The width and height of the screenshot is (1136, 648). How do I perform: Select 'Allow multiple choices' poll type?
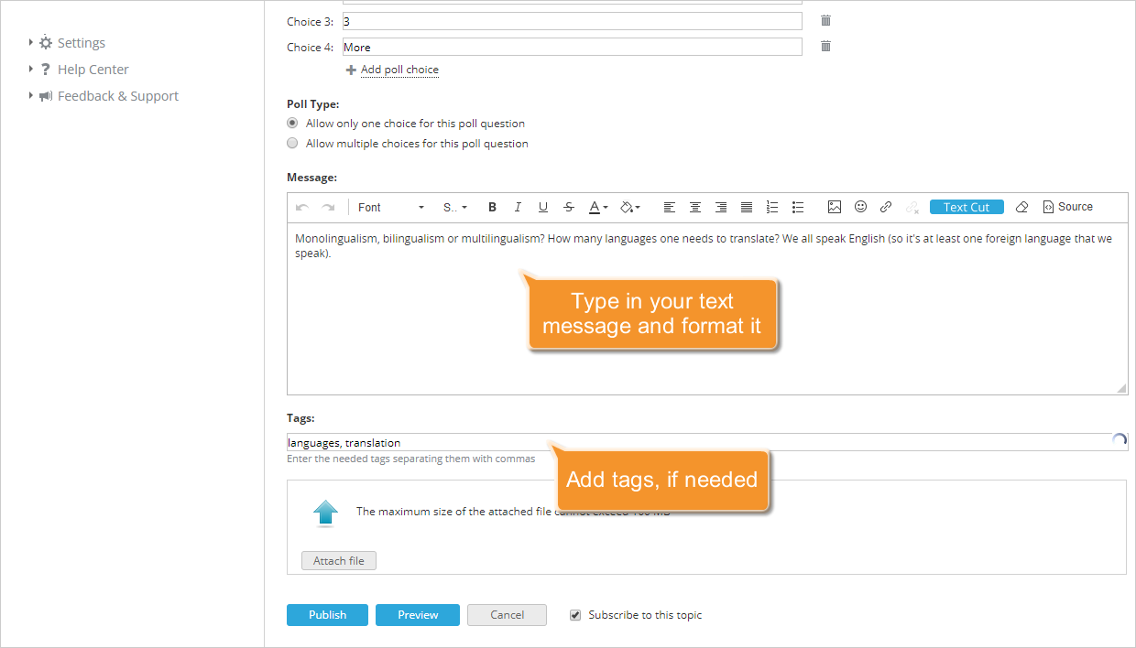pyautogui.click(x=292, y=143)
